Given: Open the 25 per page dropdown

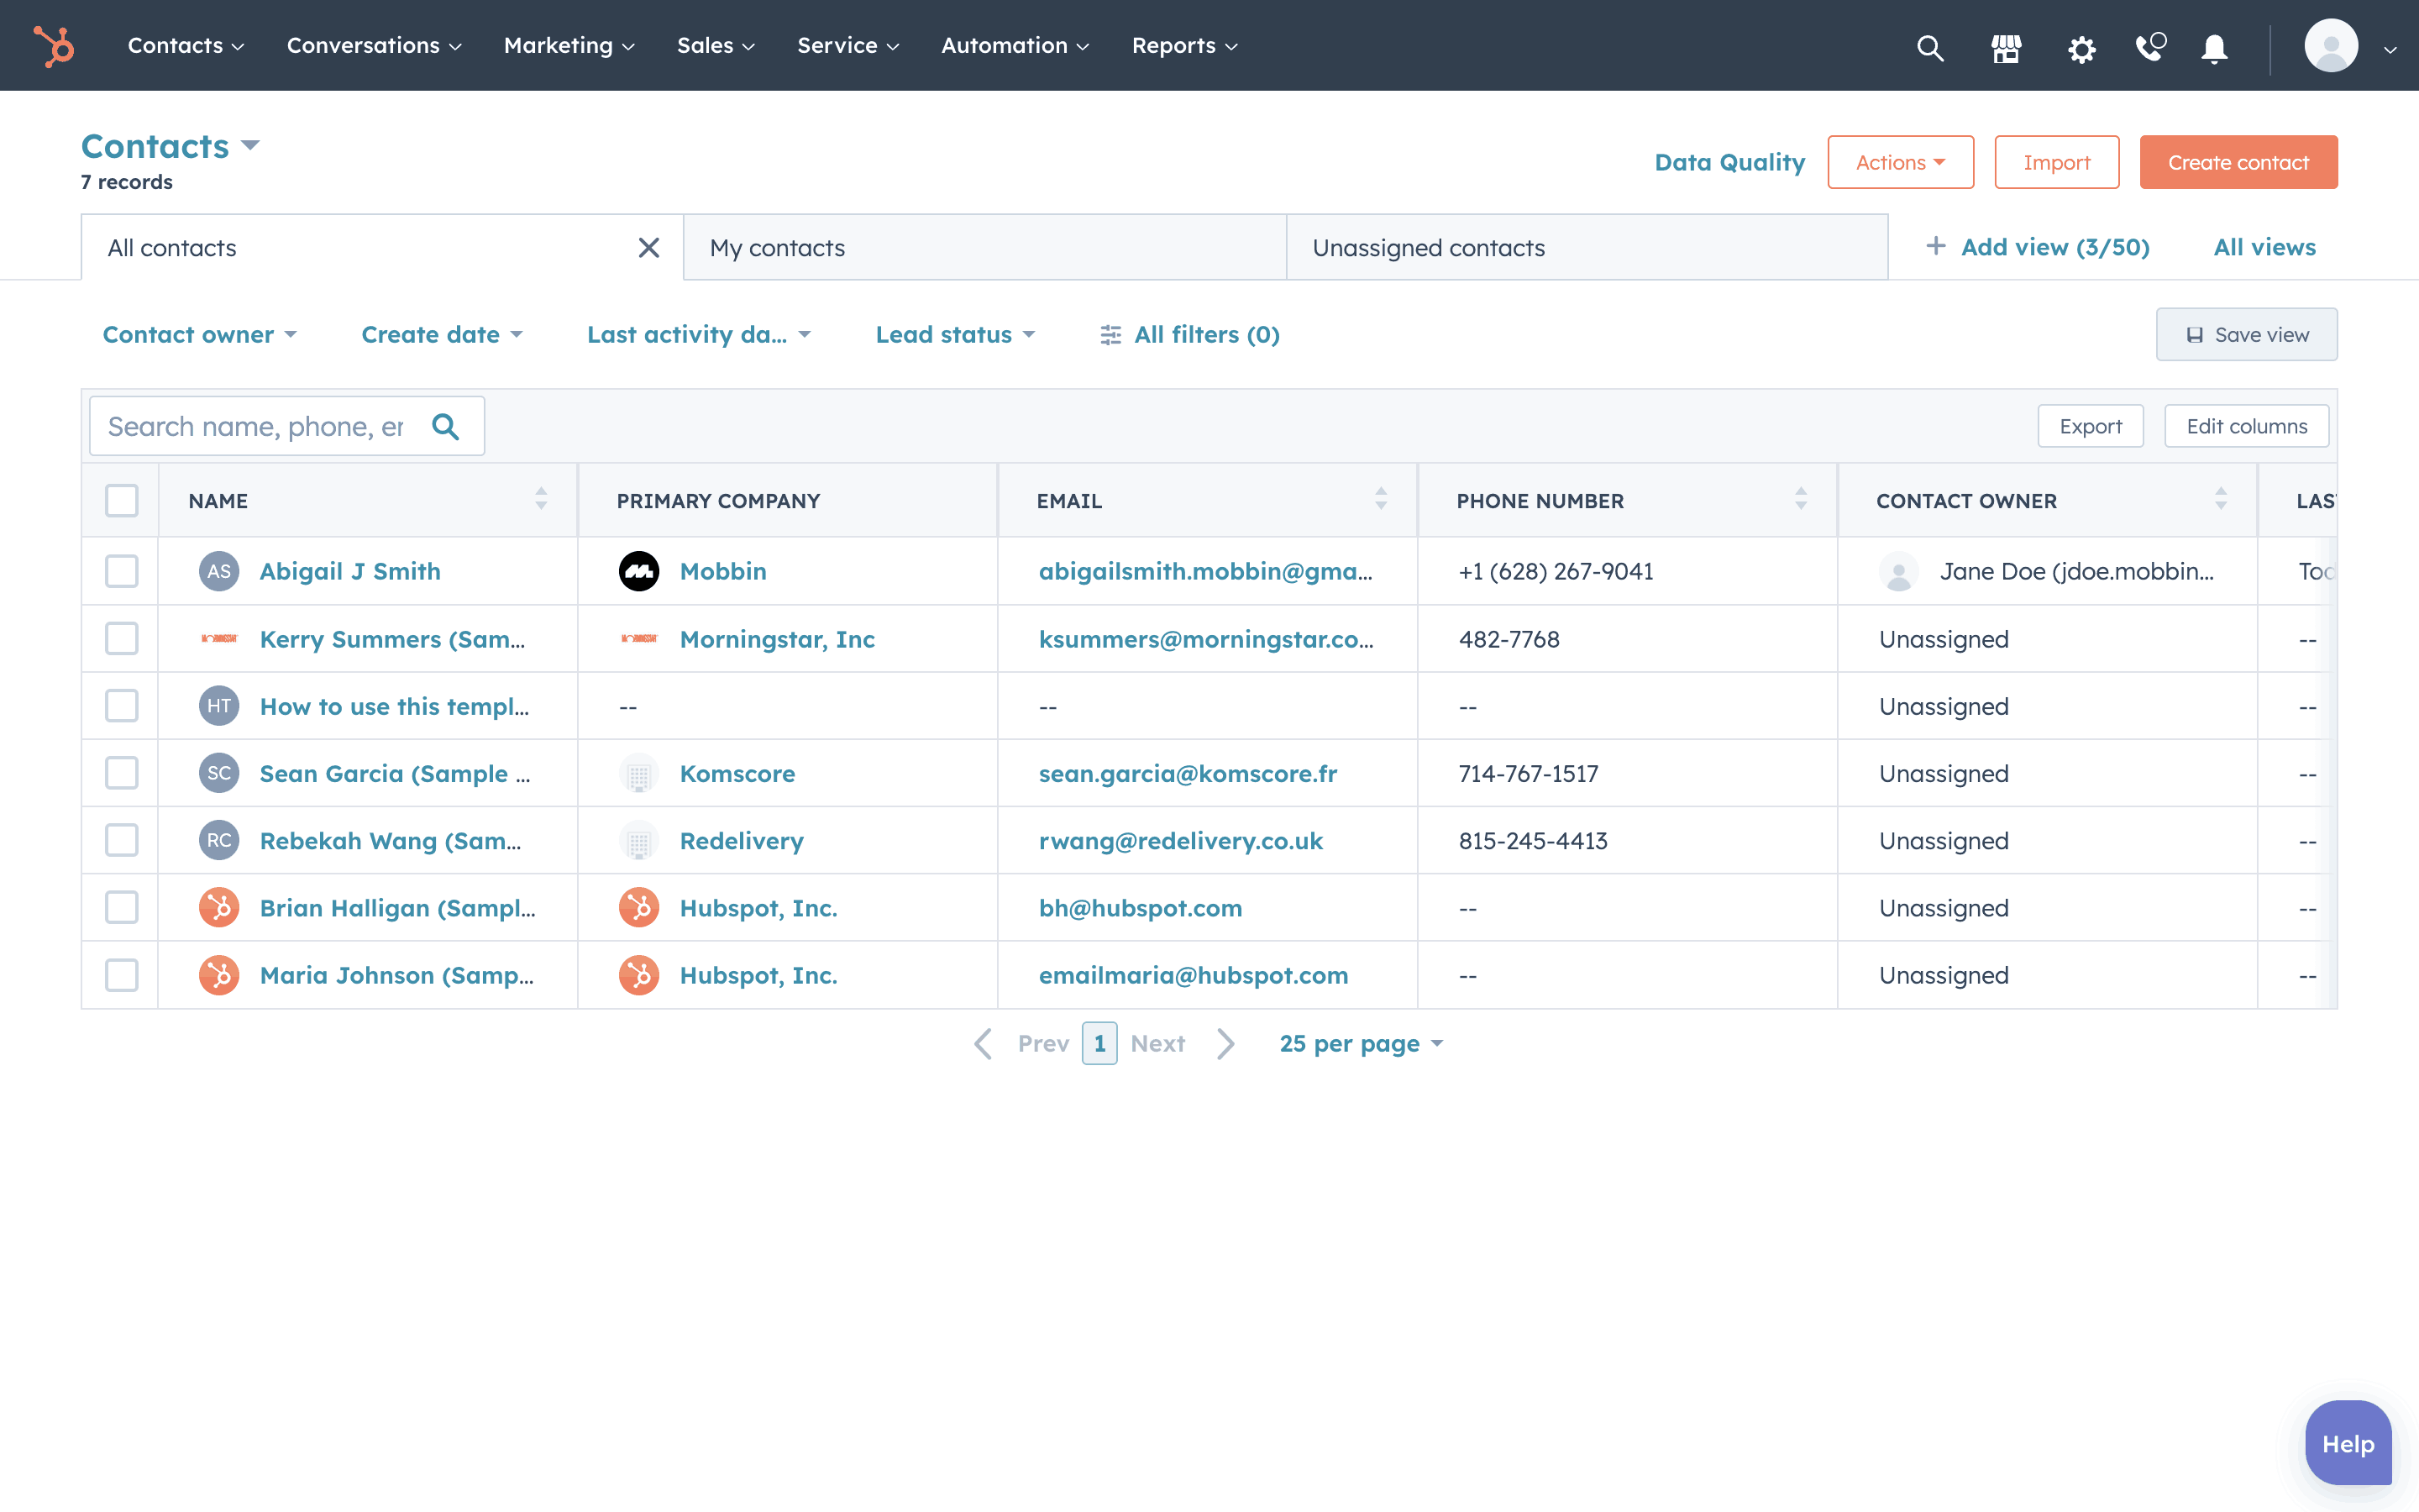Looking at the screenshot, I should [x=1361, y=1043].
